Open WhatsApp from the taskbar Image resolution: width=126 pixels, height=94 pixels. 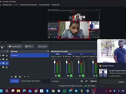coord(65,91)
